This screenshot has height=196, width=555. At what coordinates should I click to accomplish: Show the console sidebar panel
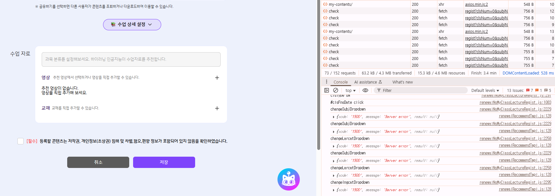327,91
